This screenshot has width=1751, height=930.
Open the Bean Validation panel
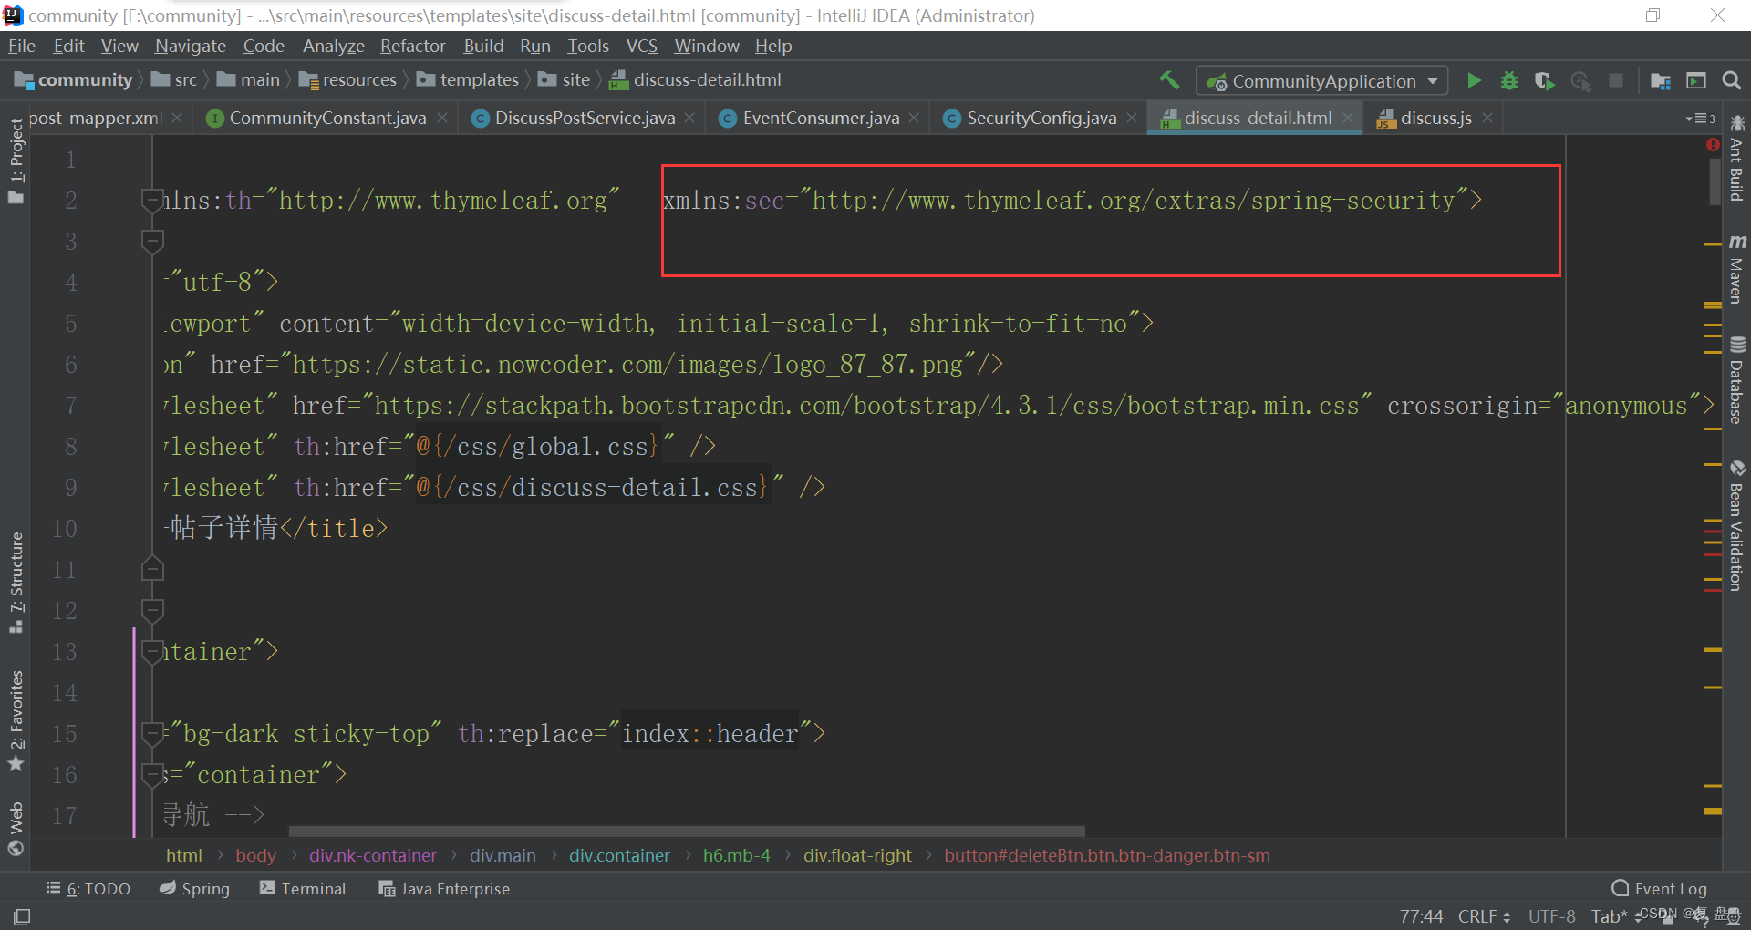(x=1736, y=525)
